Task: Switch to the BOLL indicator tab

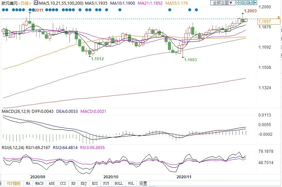Action: pos(118,183)
